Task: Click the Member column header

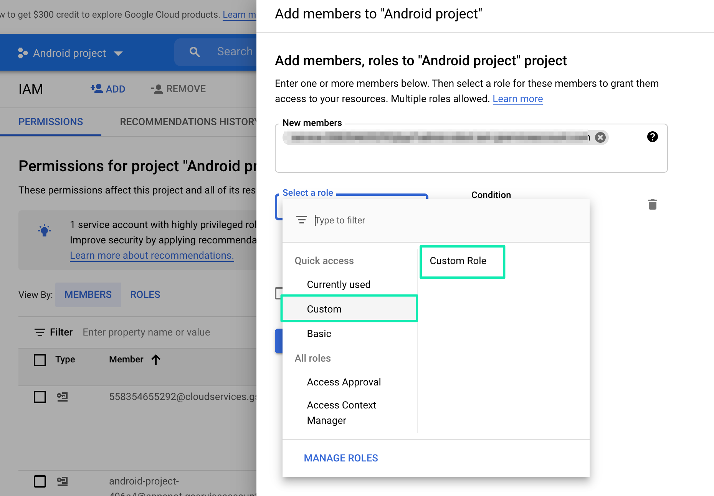Action: pyautogui.click(x=126, y=359)
